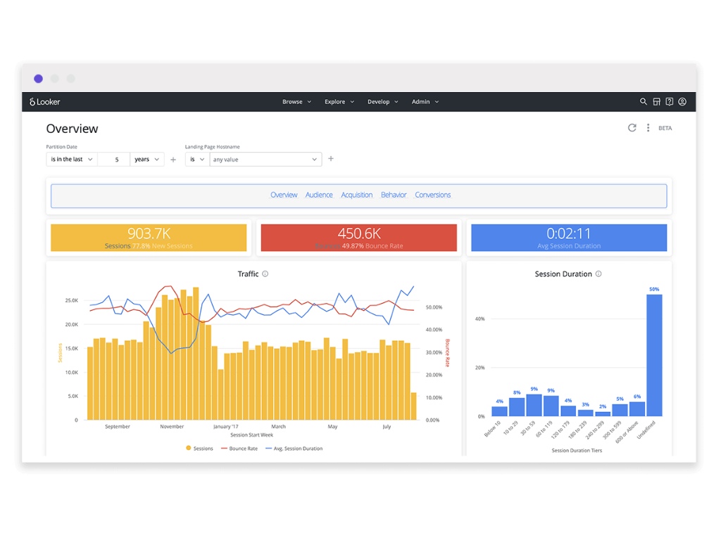
Task: Open the help icon in the navbar
Action: (x=669, y=101)
